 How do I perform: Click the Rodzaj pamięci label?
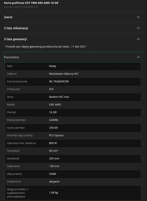[16, 120]
